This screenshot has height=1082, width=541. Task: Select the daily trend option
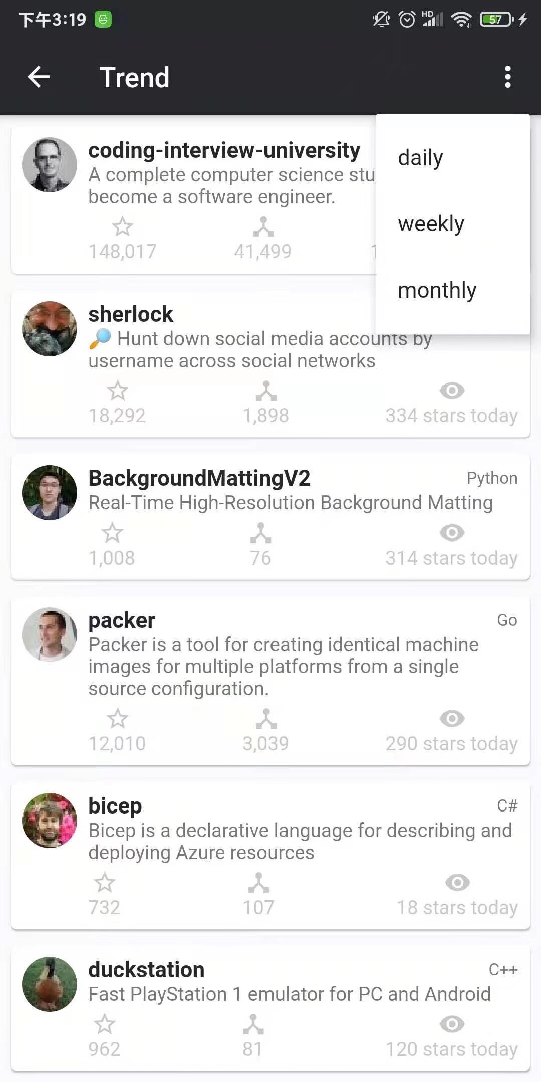pos(420,158)
